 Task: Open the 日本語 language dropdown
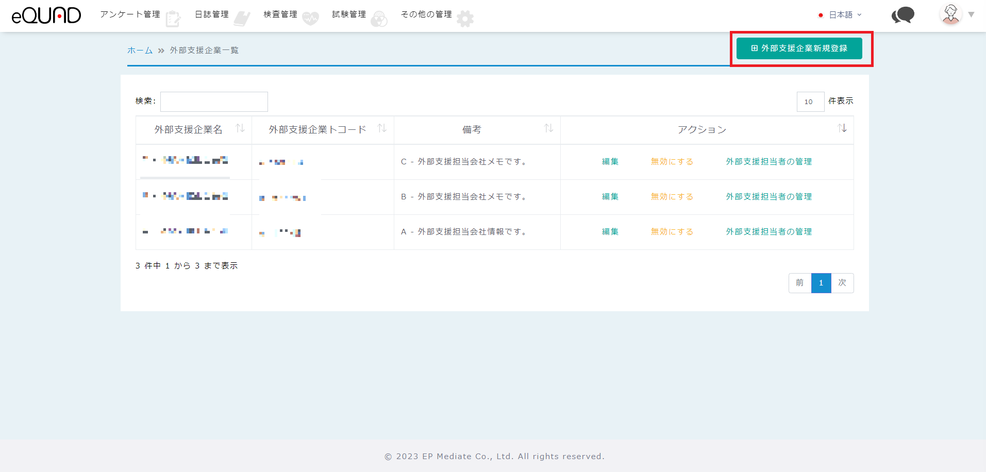(x=840, y=15)
